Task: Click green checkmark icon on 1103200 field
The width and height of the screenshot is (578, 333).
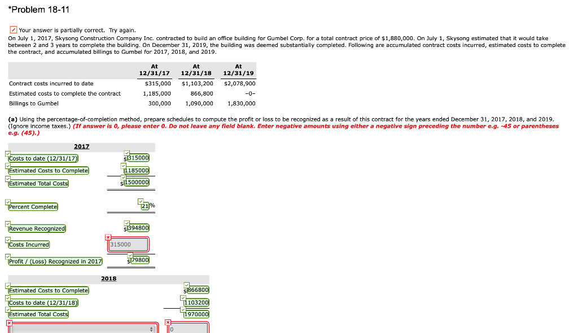Action: pos(183,297)
